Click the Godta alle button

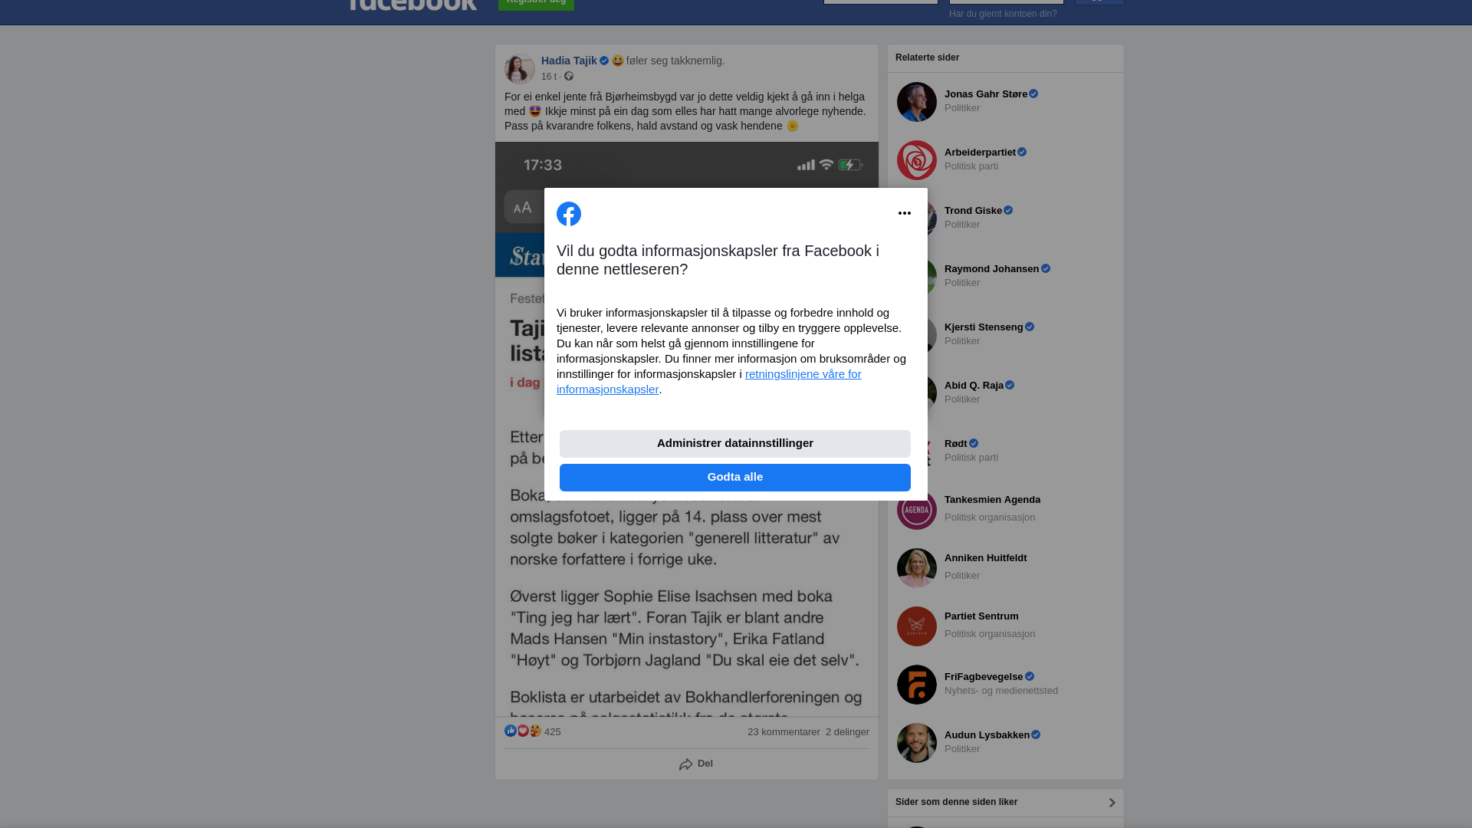pyautogui.click(x=735, y=478)
